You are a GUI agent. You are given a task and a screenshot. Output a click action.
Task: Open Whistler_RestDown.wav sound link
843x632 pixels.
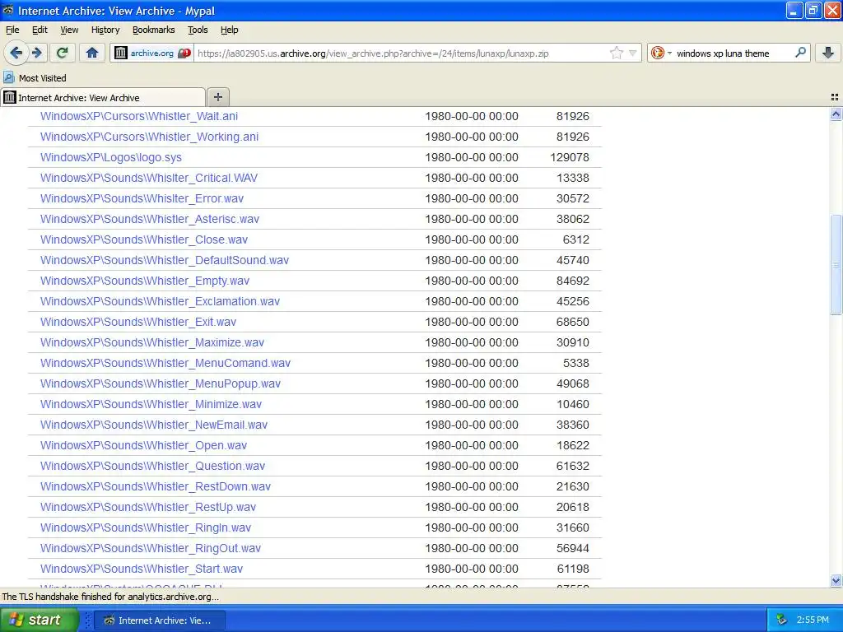156,486
